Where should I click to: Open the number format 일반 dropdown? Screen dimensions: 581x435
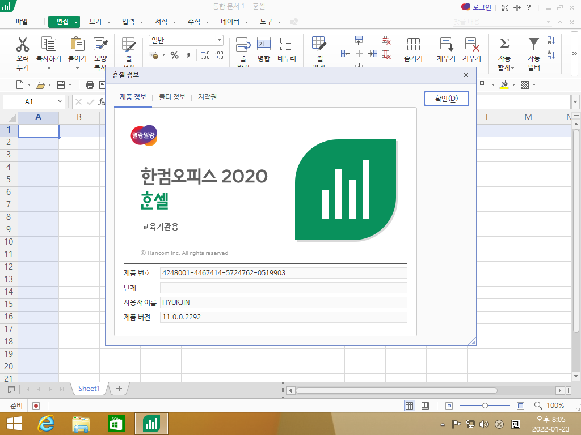[x=219, y=40]
